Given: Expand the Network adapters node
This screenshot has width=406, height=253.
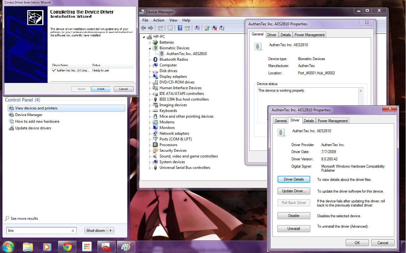Looking at the screenshot, I should pos(150,133).
